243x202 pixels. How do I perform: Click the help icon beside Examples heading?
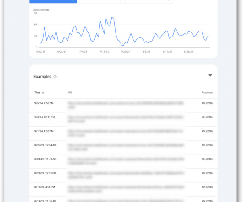tap(55, 77)
